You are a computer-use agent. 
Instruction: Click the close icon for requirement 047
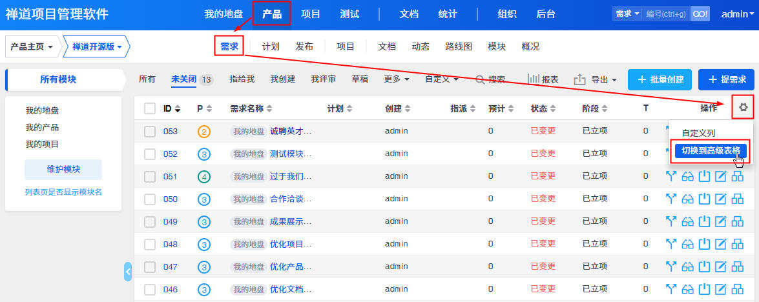pyautogui.click(x=704, y=267)
